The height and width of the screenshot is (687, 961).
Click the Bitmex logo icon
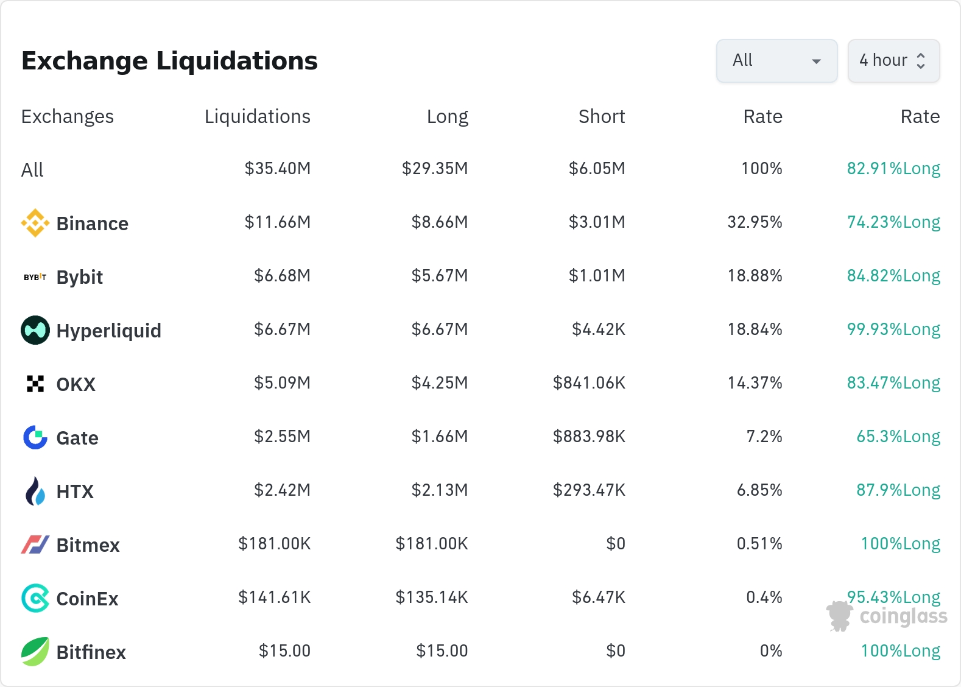tap(35, 544)
